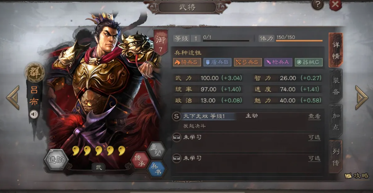
Task: Go to previous general with left arrow
Action: pos(13,98)
